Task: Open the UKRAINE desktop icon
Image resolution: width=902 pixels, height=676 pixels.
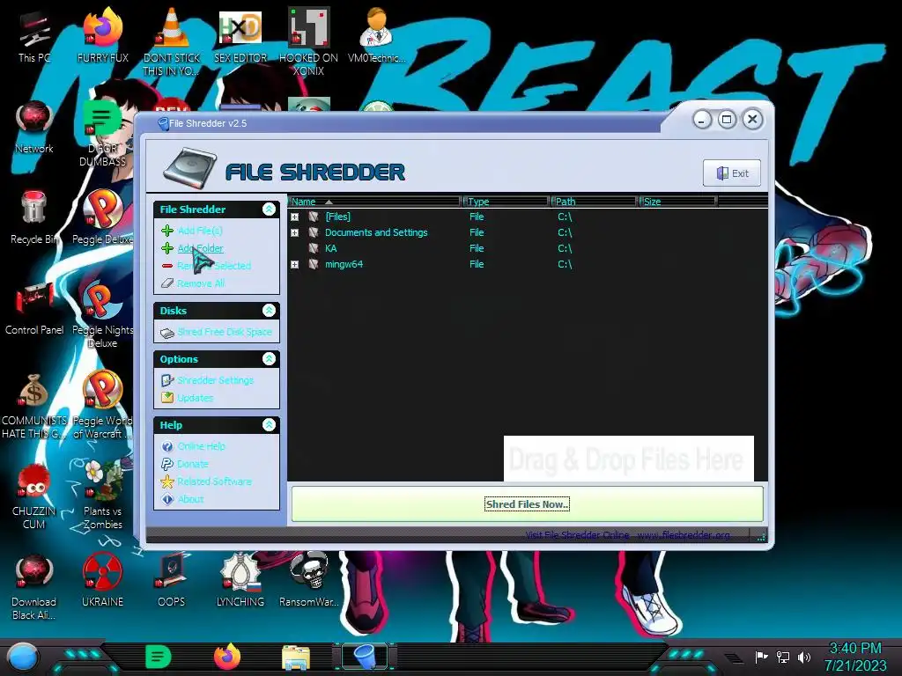Action: [102, 581]
